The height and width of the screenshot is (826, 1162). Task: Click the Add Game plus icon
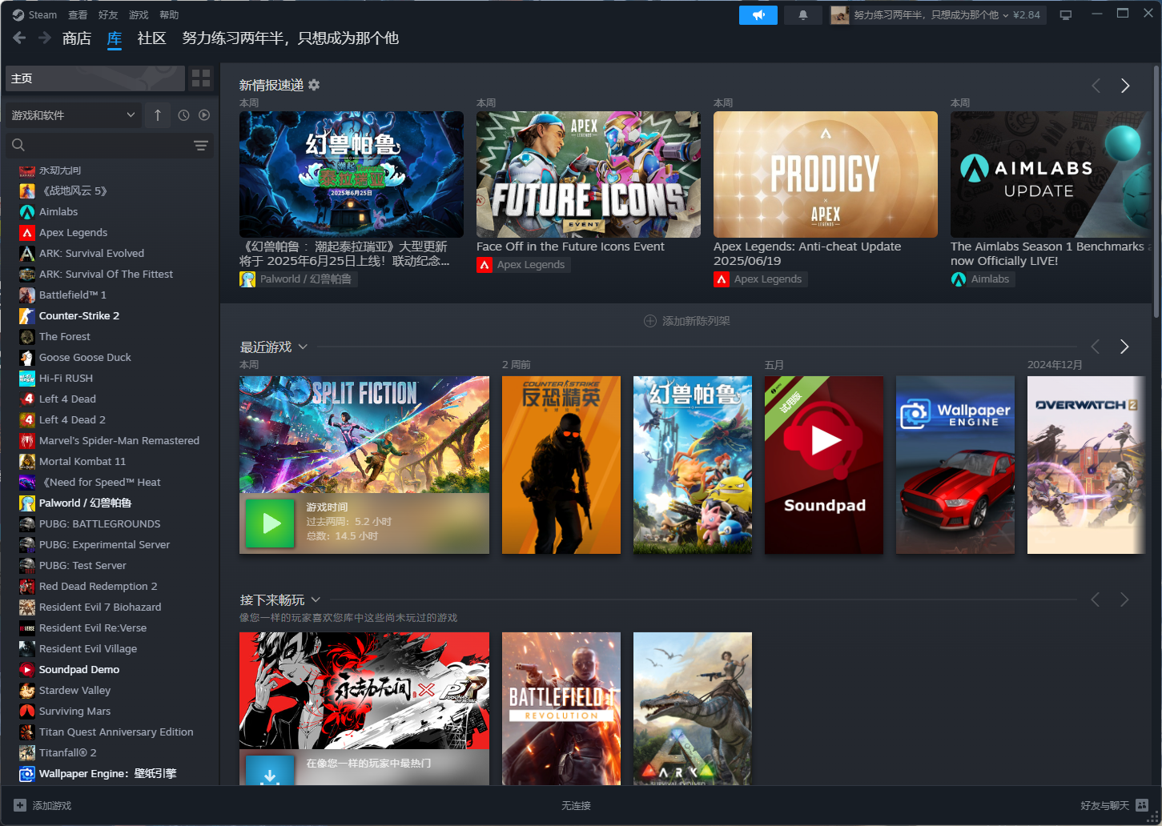20,805
